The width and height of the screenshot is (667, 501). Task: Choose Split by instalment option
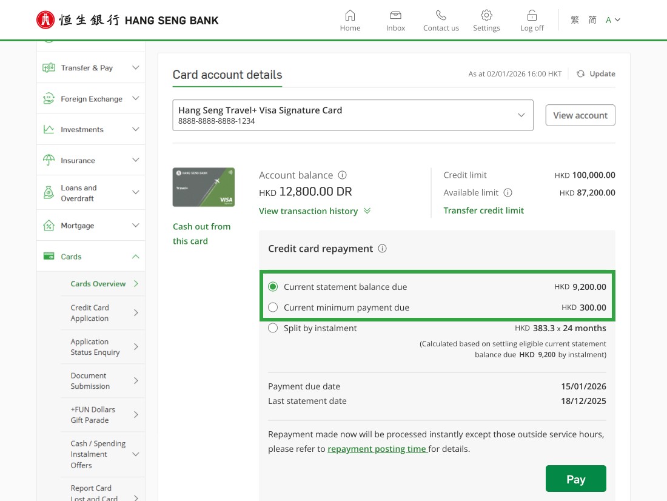pos(273,328)
